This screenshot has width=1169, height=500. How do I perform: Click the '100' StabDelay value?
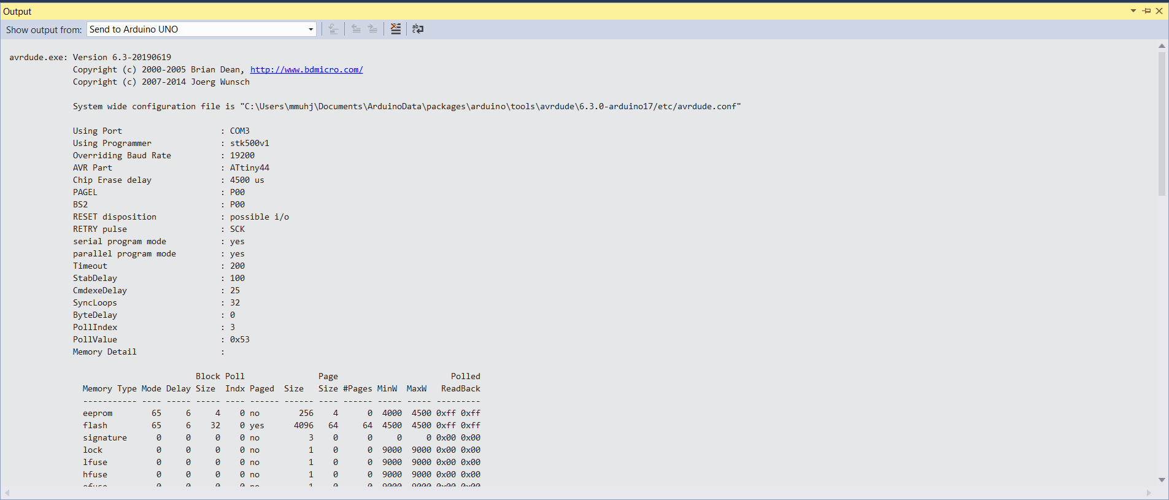click(237, 278)
